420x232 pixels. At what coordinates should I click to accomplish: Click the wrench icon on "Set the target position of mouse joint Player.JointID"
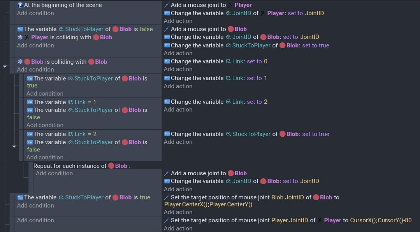(167, 220)
